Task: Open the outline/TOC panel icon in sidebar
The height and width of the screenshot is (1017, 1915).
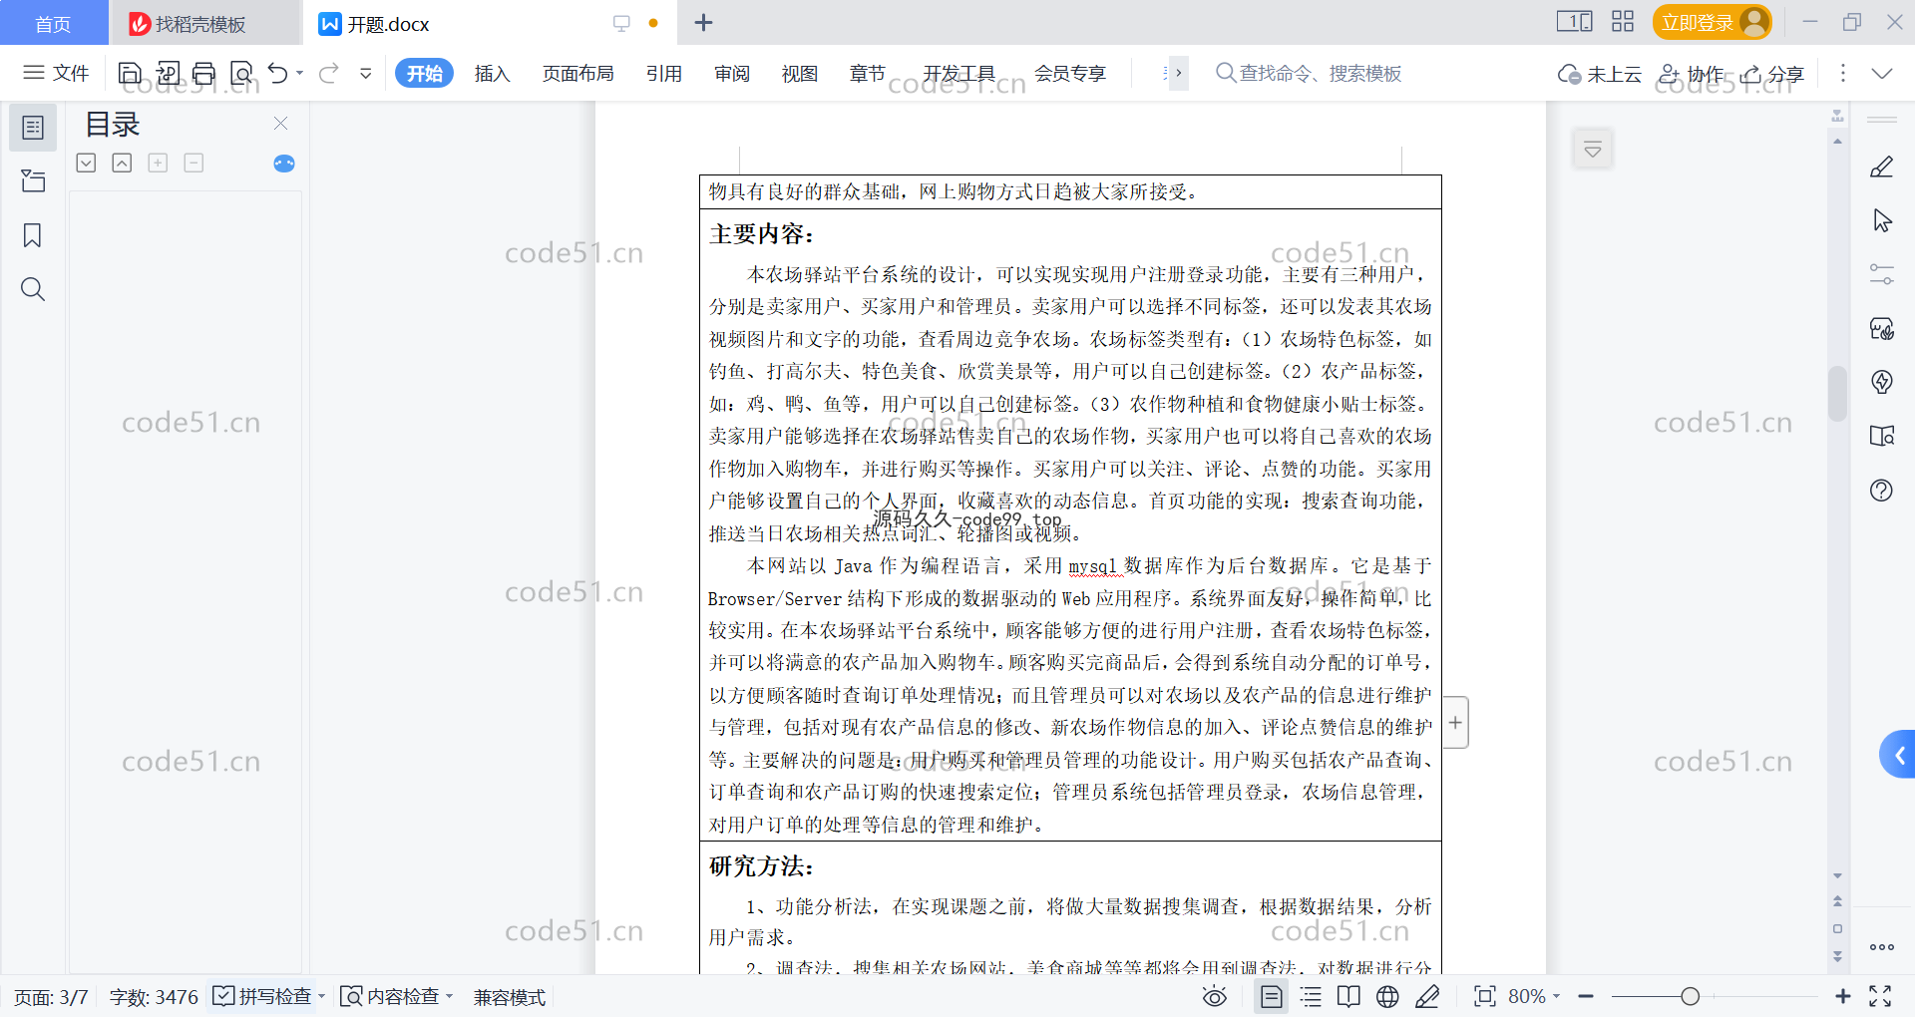Action: click(x=33, y=128)
